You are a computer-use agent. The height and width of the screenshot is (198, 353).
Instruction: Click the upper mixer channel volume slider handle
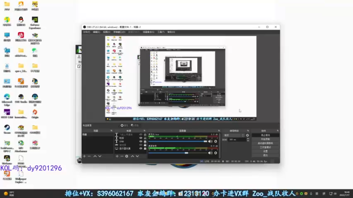205,141
